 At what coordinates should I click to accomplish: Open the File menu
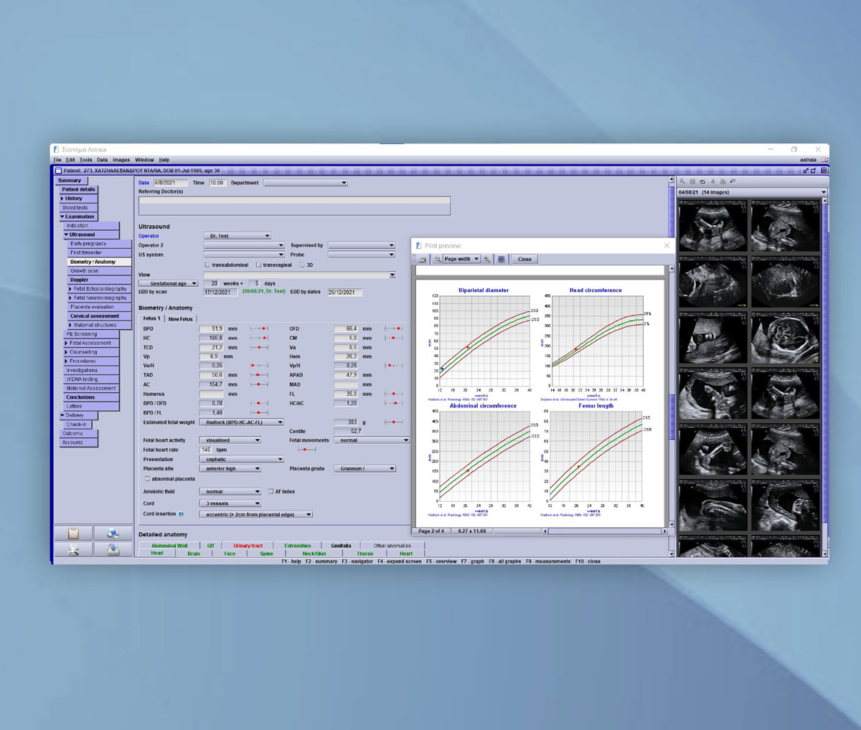(57, 160)
